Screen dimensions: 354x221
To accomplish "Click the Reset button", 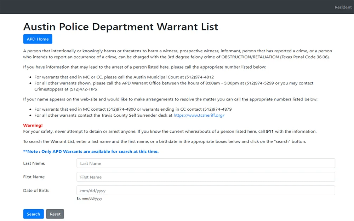I will 55,214.
